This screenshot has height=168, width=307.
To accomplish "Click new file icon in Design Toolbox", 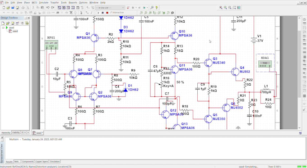I will tap(3, 23).
